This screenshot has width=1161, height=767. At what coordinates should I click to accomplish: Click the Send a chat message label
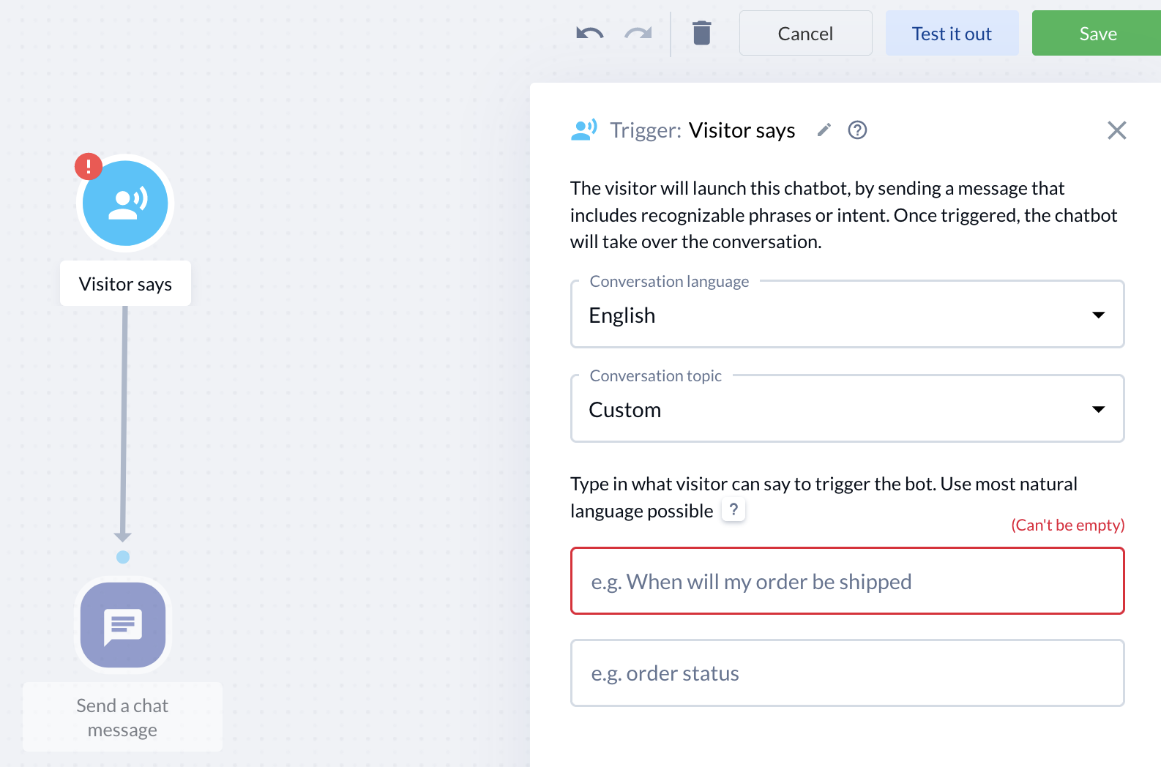(122, 717)
